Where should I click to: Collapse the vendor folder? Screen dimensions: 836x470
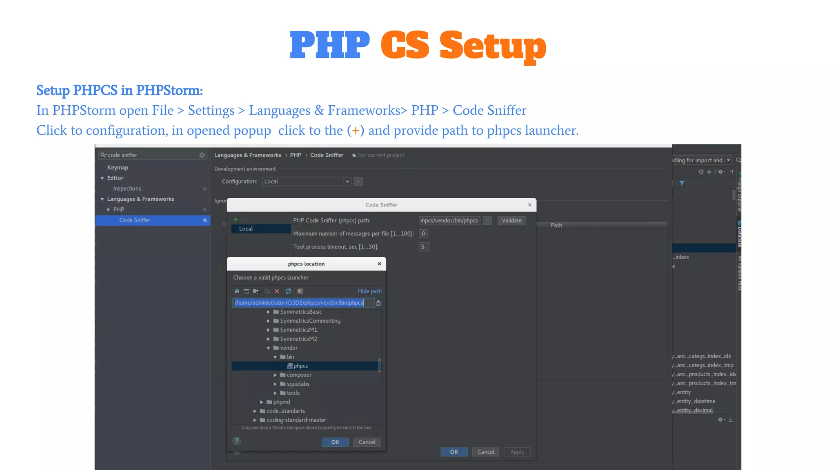[x=268, y=348]
